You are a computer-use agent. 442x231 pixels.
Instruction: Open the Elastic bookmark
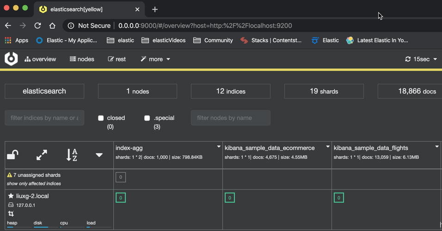click(325, 40)
